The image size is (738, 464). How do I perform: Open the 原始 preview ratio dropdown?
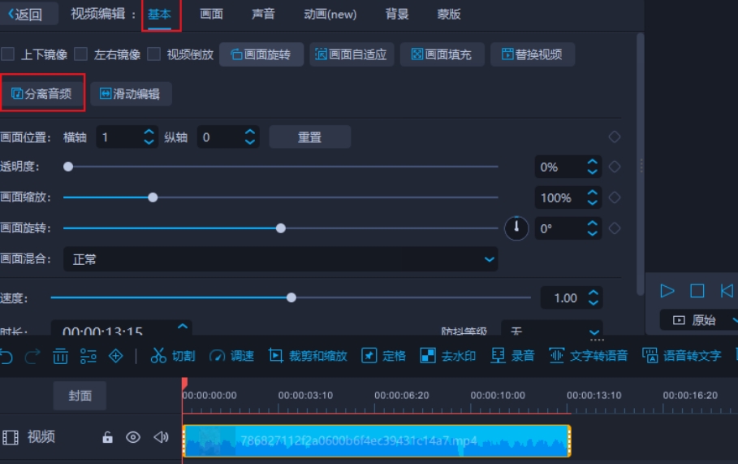pos(699,320)
